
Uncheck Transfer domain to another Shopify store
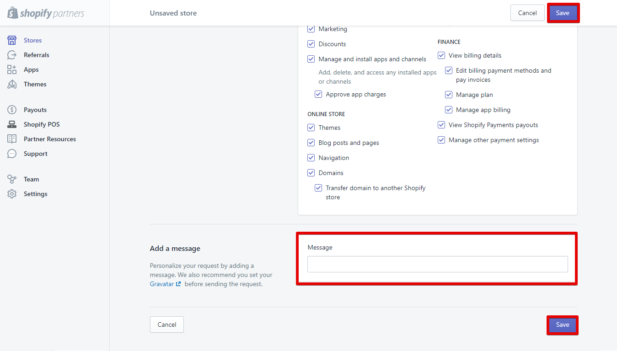pyautogui.click(x=318, y=188)
